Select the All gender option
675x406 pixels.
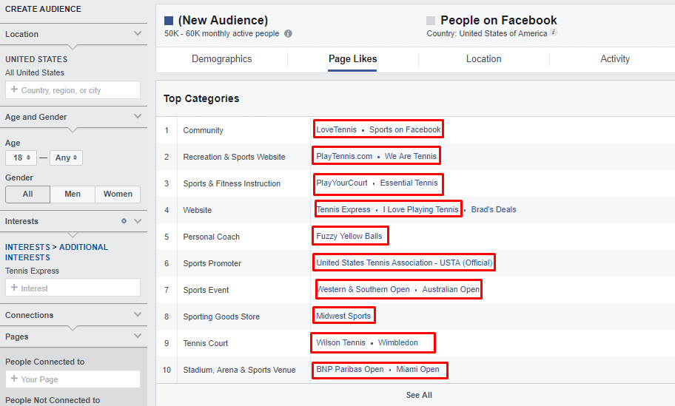tap(27, 194)
